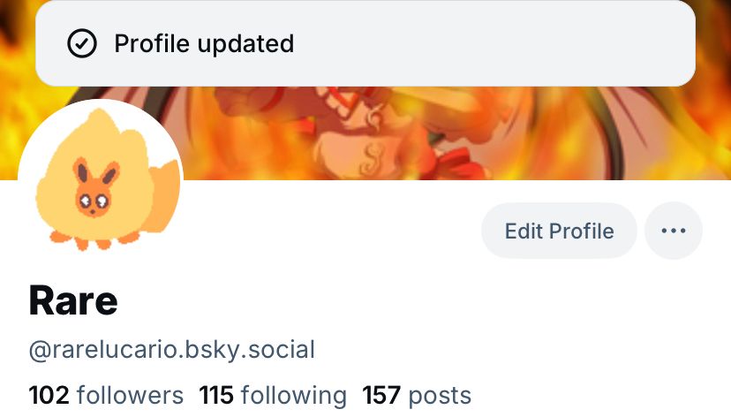Click the 'S' emblem on the banner art

tap(373, 159)
